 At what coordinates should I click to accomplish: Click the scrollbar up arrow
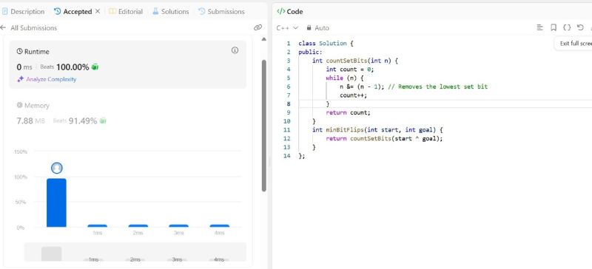click(263, 39)
